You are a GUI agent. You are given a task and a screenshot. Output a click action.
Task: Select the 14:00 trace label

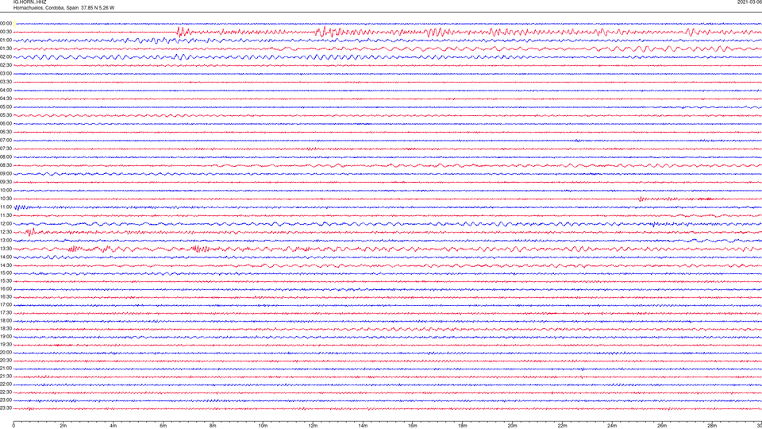[6, 257]
